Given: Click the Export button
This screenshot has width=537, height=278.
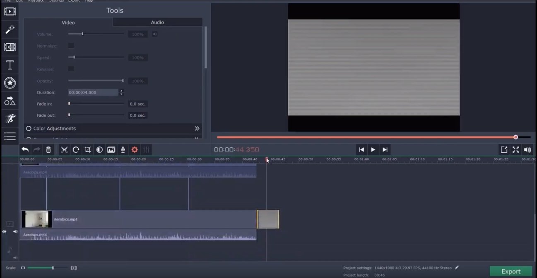Looking at the screenshot, I should (x=511, y=271).
